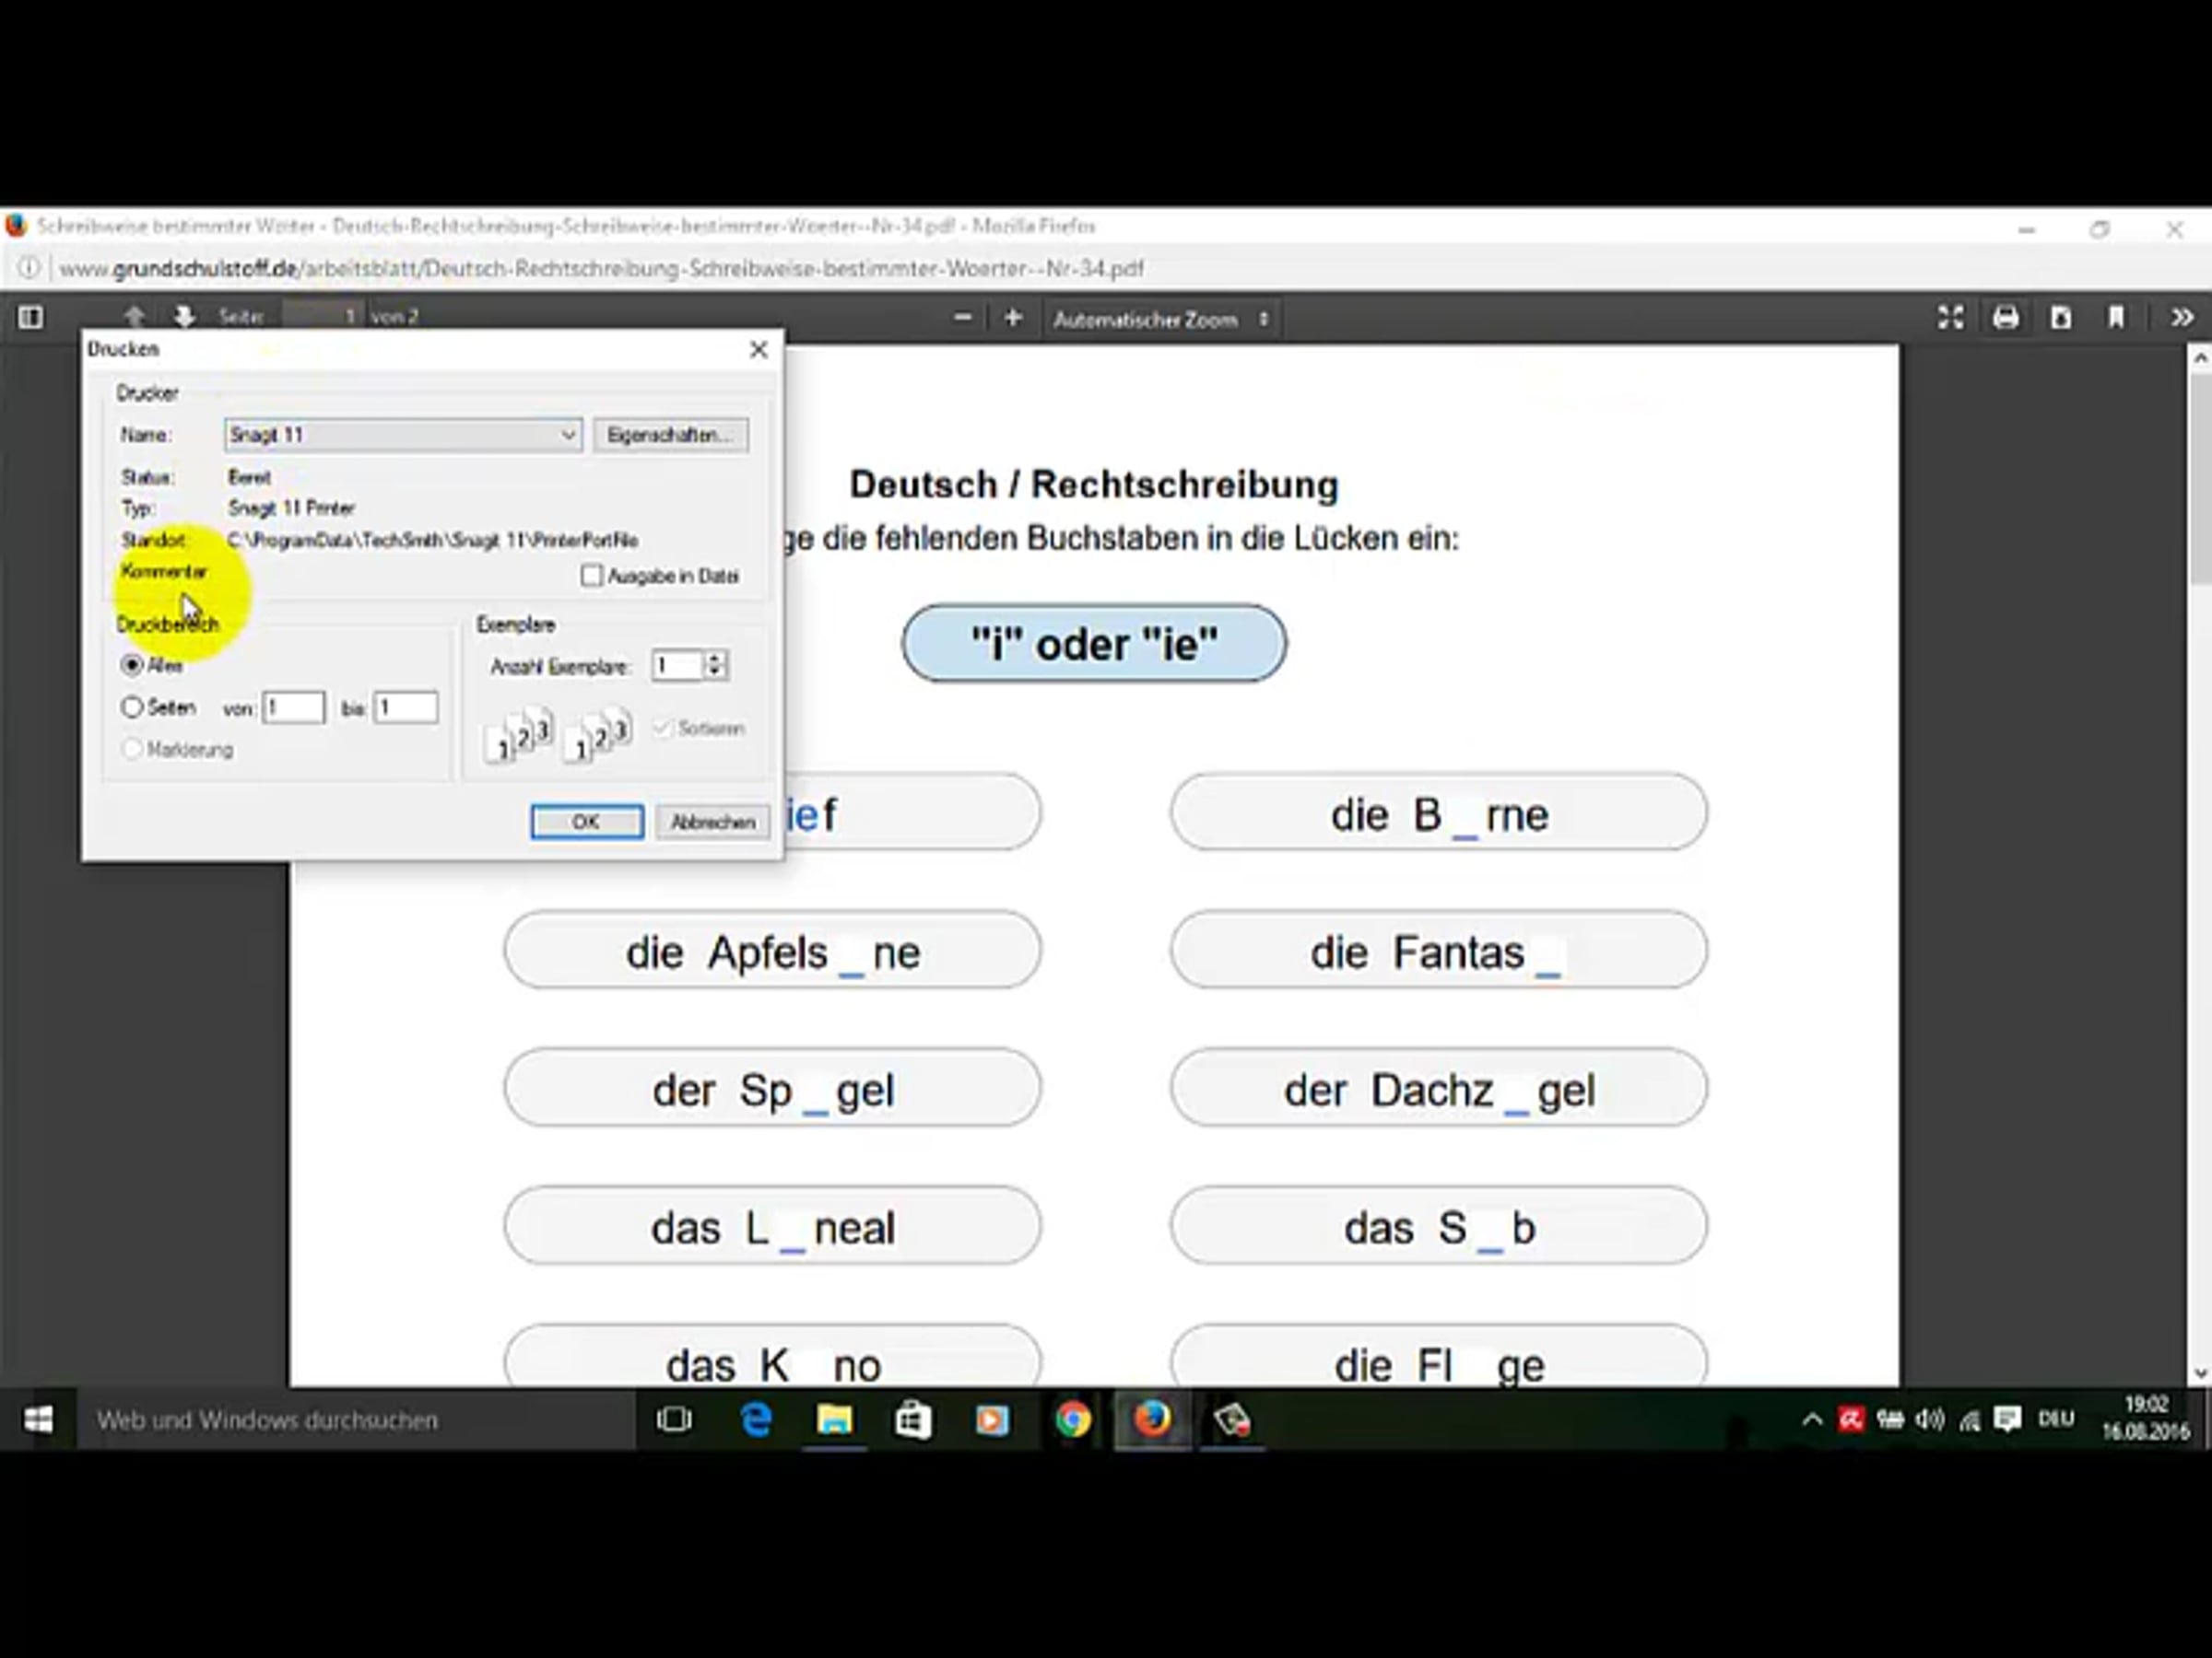The height and width of the screenshot is (1658, 2212).
Task: Click the 'von' page input field
Action: [x=294, y=707]
